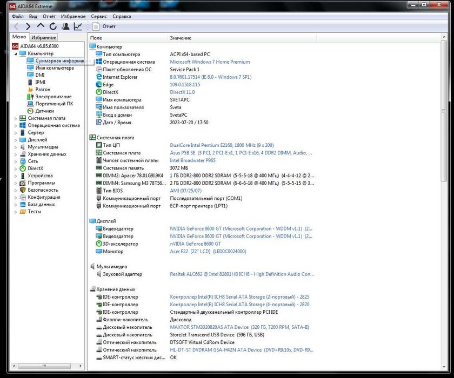454x378 pixels.
Task: Click scroll down arrow of main list
Action: (x=444, y=367)
